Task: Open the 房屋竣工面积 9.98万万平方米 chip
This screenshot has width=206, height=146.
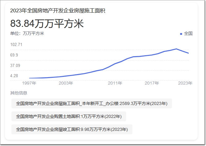Action: pyautogui.click(x=72, y=129)
